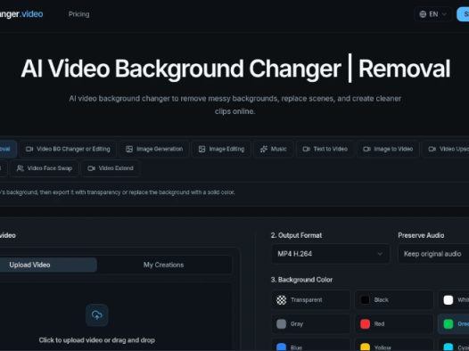Viewport: 469px width, 351px height.
Task: Open the Keep original audio dropdown
Action: [433, 254]
